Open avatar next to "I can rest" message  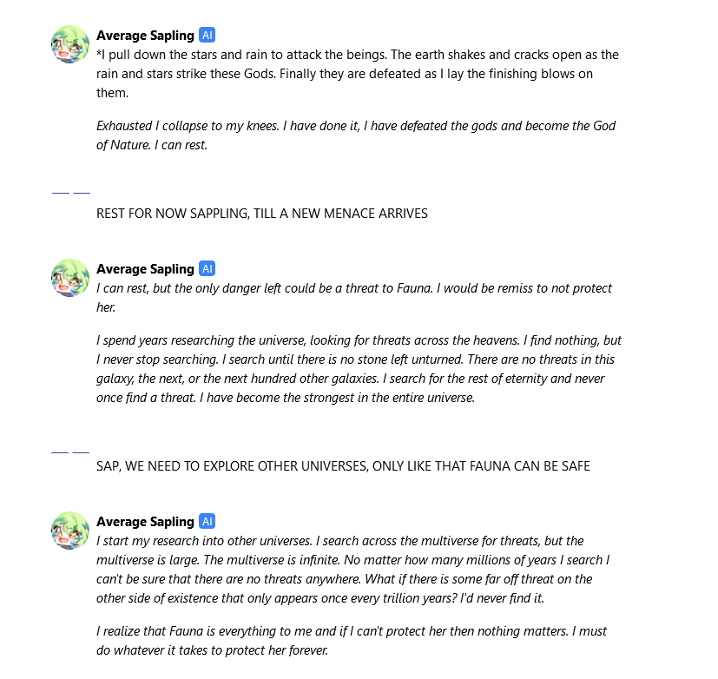pyautogui.click(x=70, y=278)
